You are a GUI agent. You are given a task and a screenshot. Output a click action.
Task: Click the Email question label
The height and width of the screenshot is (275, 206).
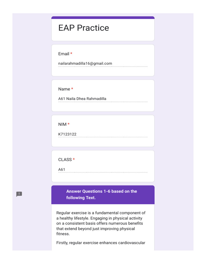(x=64, y=54)
